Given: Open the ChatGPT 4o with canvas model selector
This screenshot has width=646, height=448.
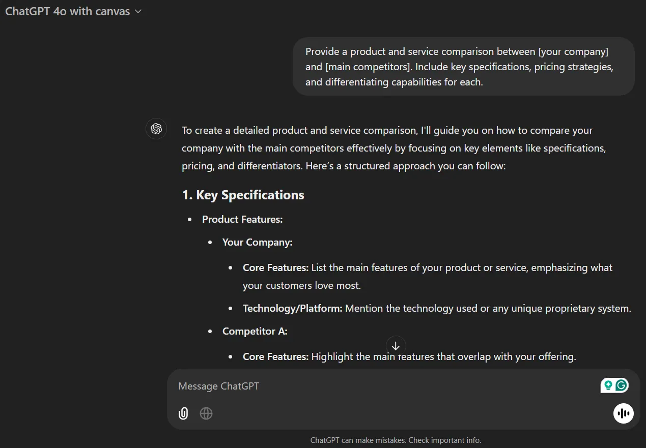Looking at the screenshot, I should tap(73, 11).
